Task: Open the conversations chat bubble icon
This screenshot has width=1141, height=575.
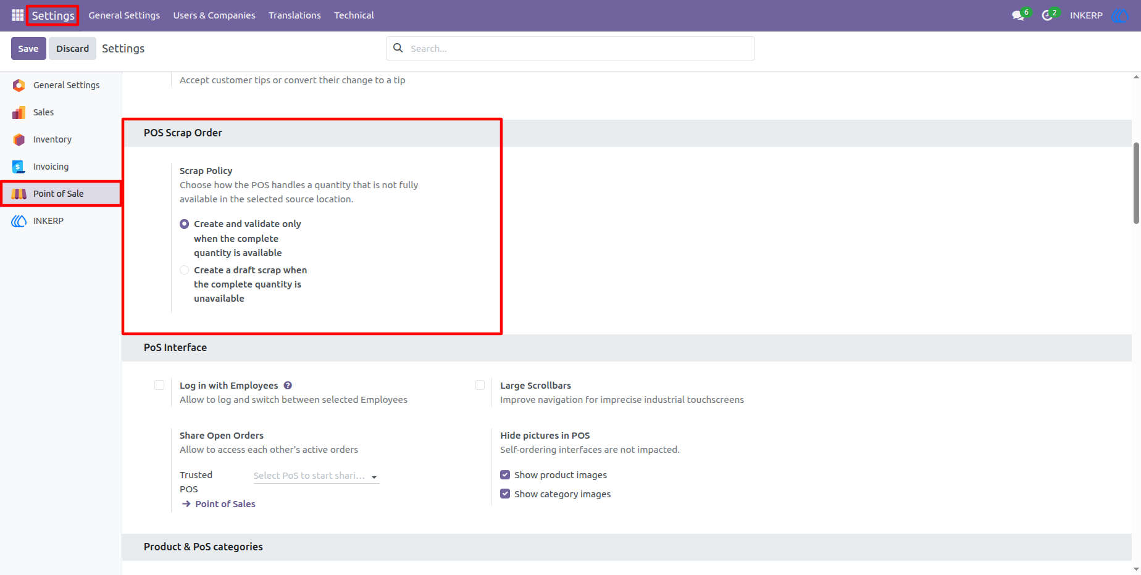Action: coord(1019,15)
